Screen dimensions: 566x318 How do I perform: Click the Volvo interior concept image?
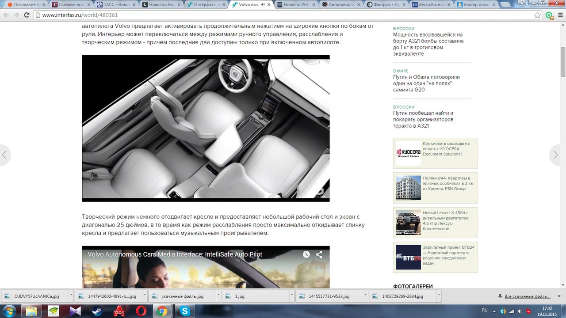[x=206, y=129]
